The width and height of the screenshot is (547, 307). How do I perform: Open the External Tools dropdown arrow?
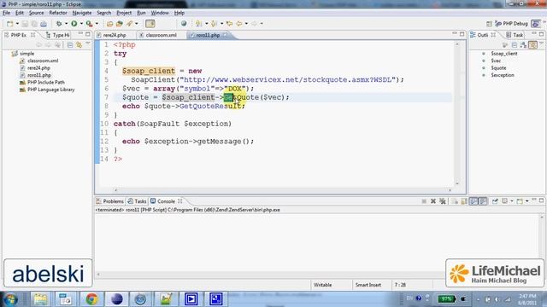pyautogui.click(x=97, y=24)
